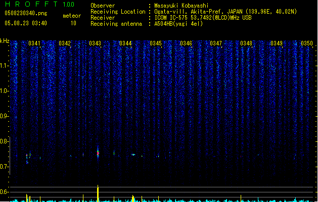Click the Observer field label
The image size is (318, 202).
point(103,6)
